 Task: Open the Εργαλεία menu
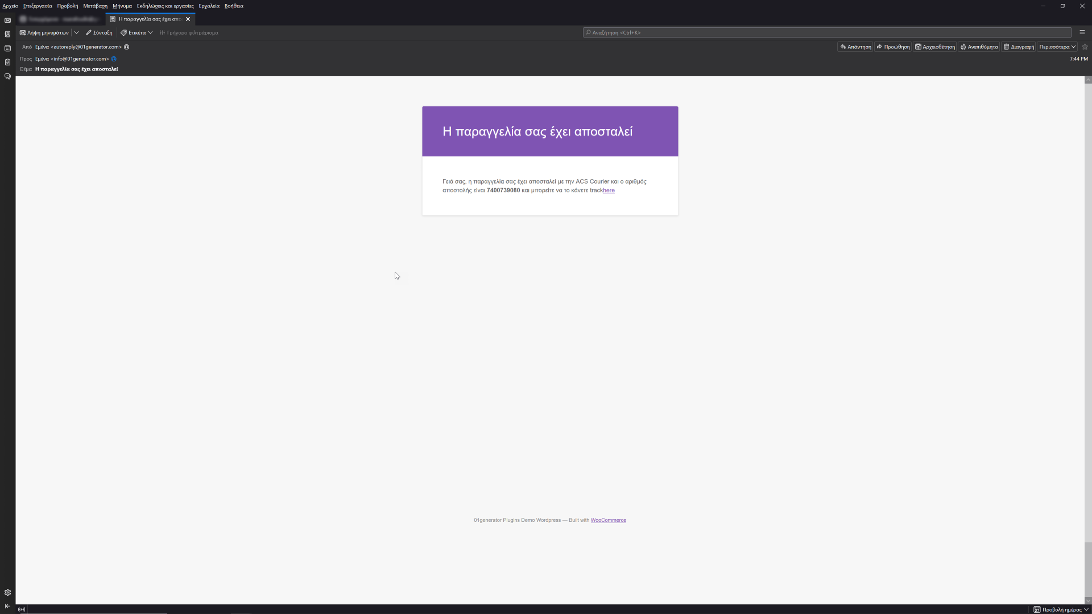(x=209, y=6)
